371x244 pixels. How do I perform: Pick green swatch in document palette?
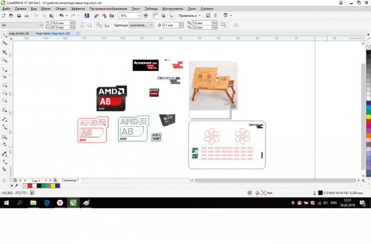44,186
